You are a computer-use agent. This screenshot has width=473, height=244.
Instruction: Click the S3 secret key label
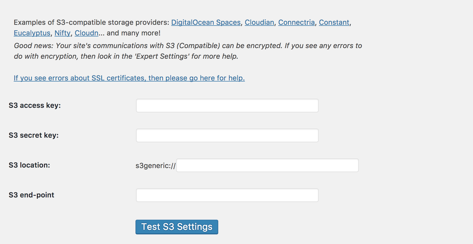(x=33, y=135)
